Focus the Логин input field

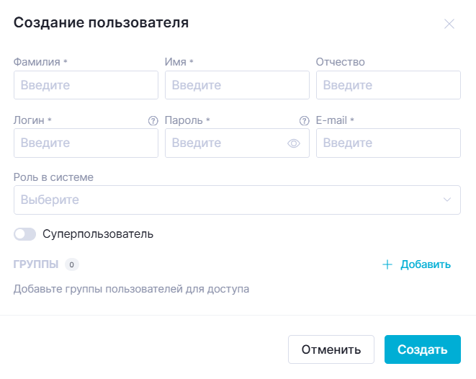click(86, 143)
